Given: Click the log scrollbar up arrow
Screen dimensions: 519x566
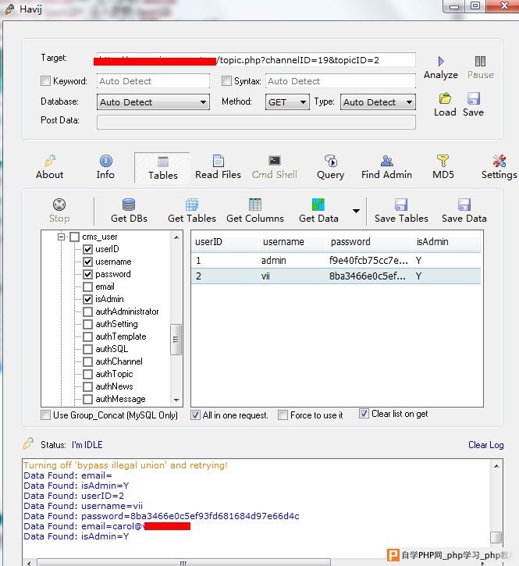Looking at the screenshot, I should 496,466.
